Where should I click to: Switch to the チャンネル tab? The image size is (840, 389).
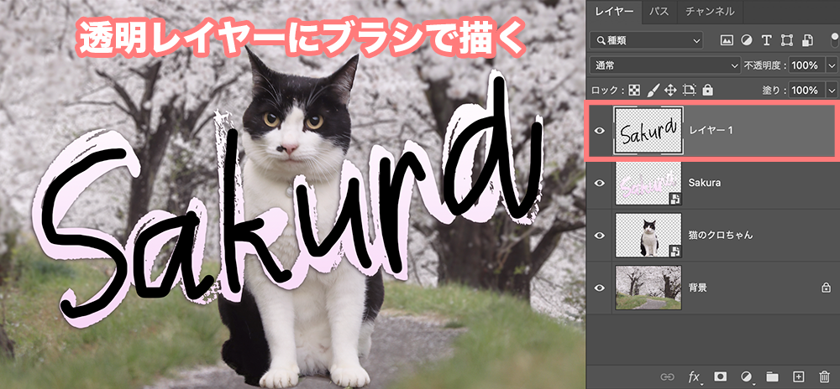coord(709,11)
